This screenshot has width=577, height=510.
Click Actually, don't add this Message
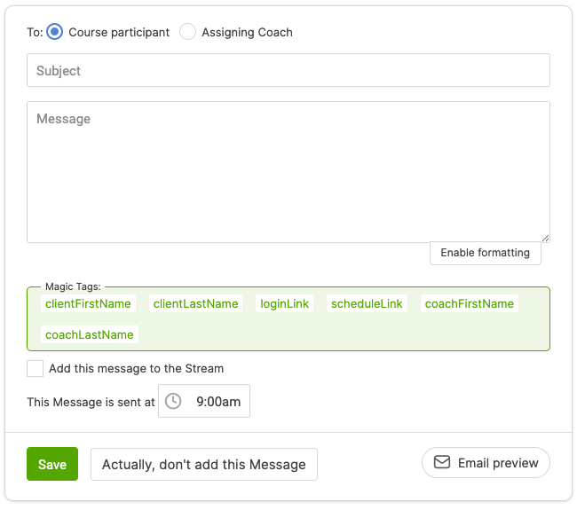tap(204, 464)
